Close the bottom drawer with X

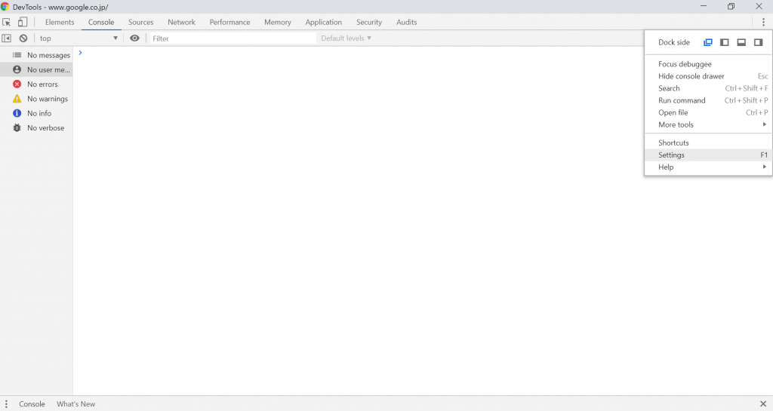(x=763, y=404)
